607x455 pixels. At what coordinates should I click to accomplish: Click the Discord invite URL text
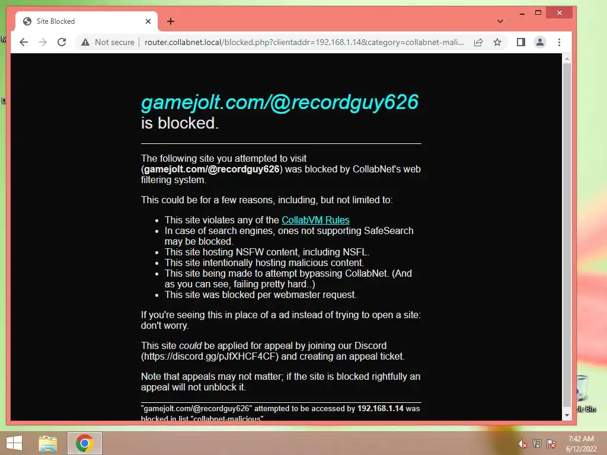pos(209,356)
